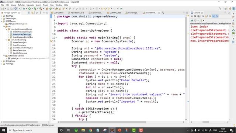Click warning marker on line 12
Image resolution: width=236 pixels, height=133 pixels.
click(51, 41)
